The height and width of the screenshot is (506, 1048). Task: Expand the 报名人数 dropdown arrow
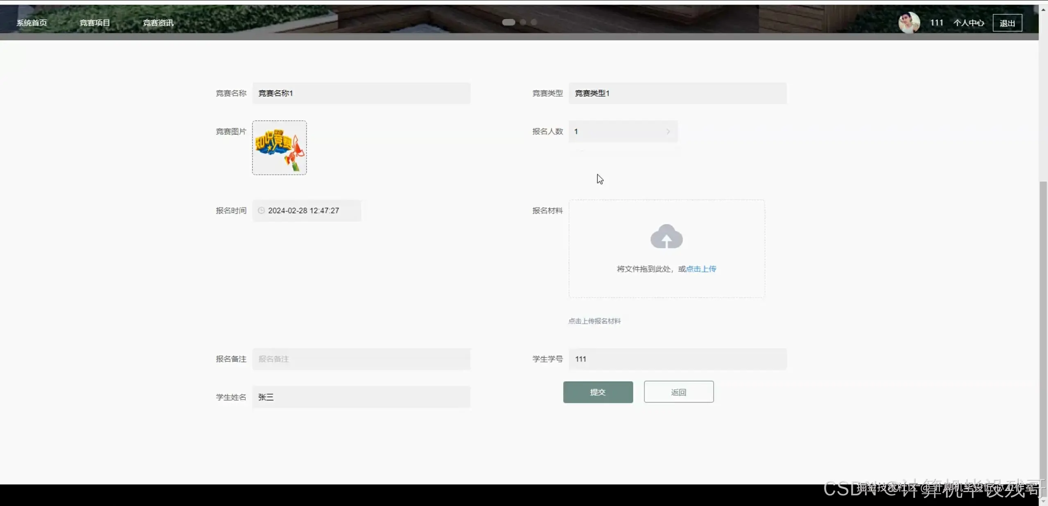point(668,131)
